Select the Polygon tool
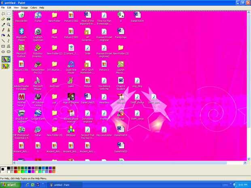 (x=9, y=46)
